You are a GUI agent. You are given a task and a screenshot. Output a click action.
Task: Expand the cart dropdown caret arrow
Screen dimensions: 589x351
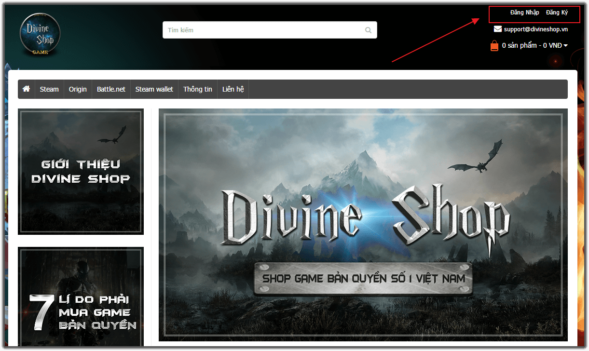tap(565, 46)
